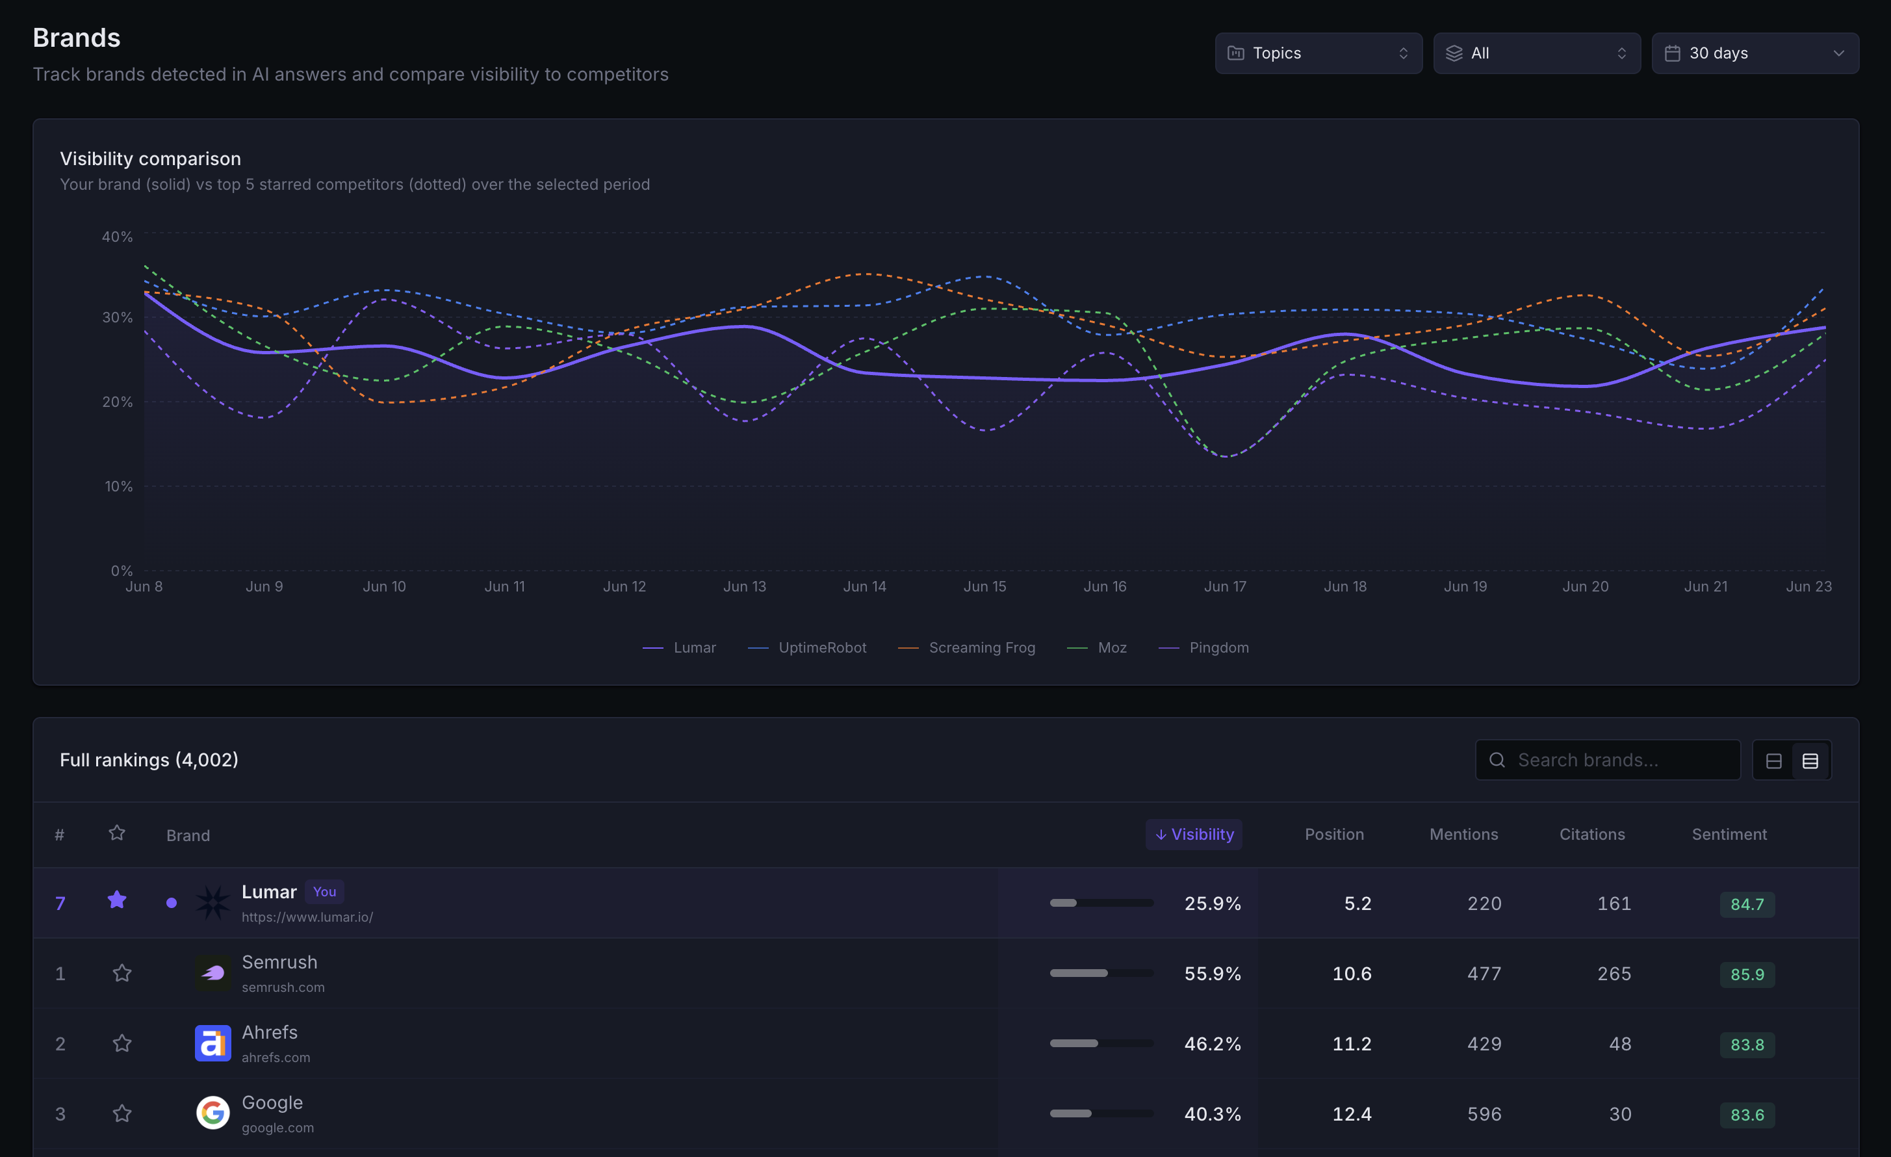1891x1157 pixels.
Task: Click Lumar's 161 citations value
Action: 1614,903
